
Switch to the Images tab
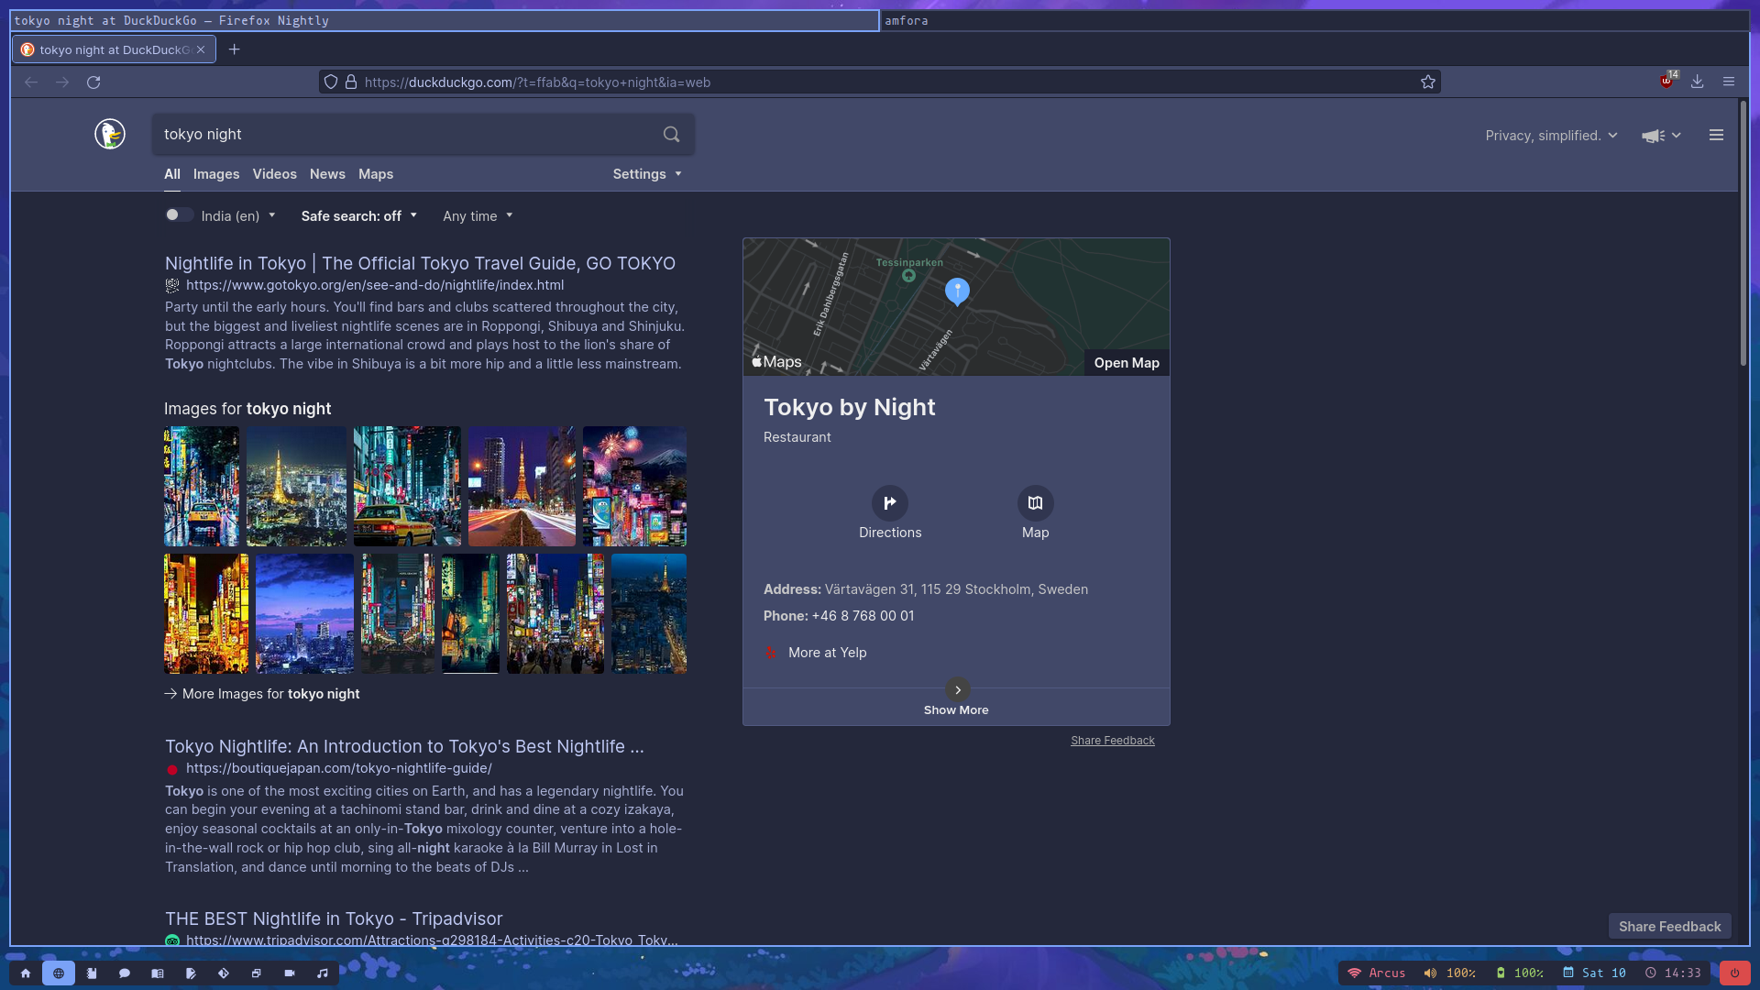[216, 174]
